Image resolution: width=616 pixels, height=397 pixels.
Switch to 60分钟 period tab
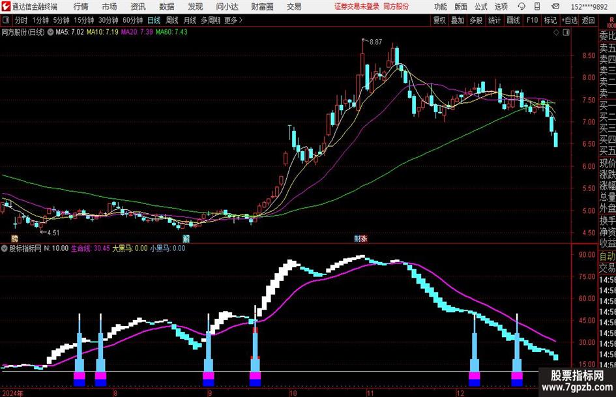point(133,20)
